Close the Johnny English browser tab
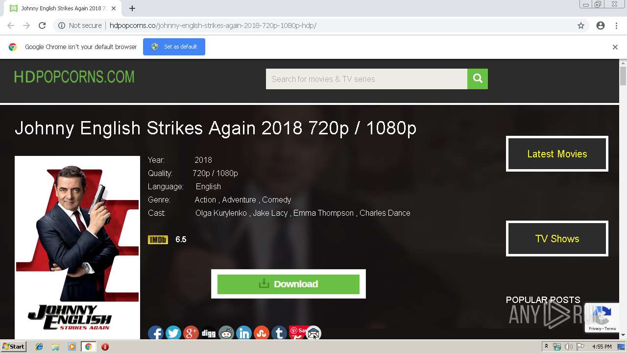This screenshot has height=353, width=627. click(113, 8)
